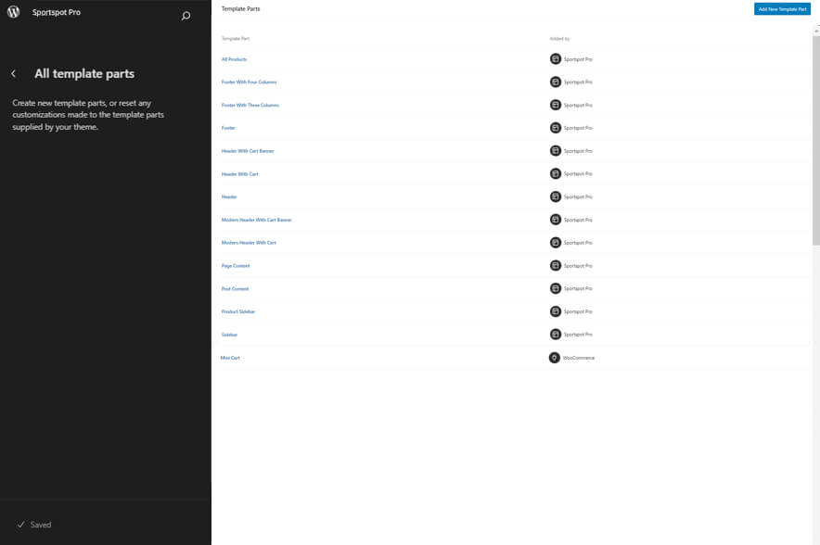Click the WordPress logo icon
820x545 pixels.
[14, 13]
